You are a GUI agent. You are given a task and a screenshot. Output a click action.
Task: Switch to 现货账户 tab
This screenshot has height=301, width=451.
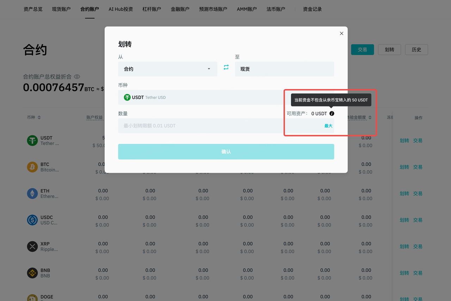(61, 9)
